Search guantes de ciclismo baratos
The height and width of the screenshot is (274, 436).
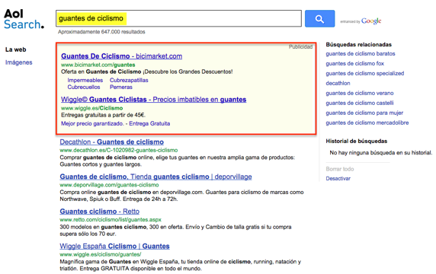[361, 53]
